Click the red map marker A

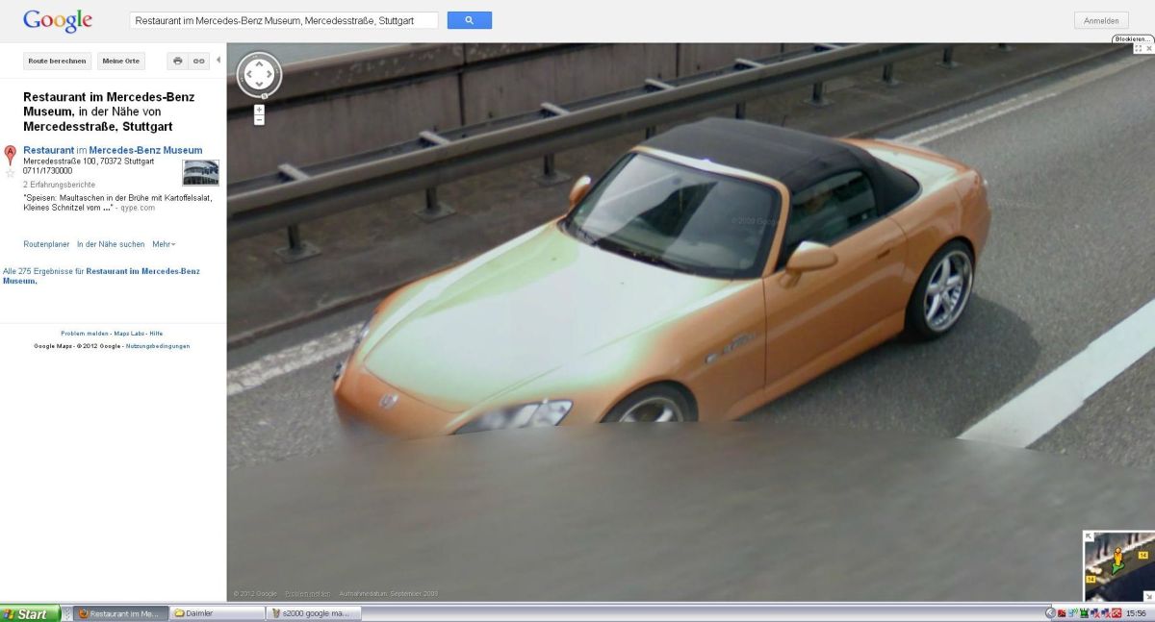pyautogui.click(x=11, y=153)
